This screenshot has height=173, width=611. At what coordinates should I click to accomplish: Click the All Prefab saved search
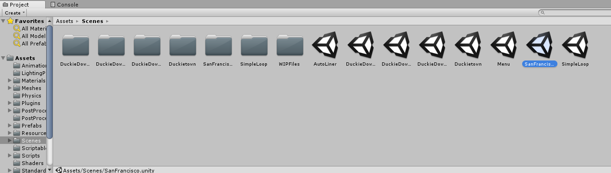coord(30,44)
